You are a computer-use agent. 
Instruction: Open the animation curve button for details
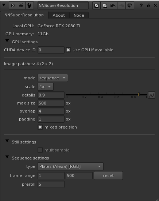152,95
